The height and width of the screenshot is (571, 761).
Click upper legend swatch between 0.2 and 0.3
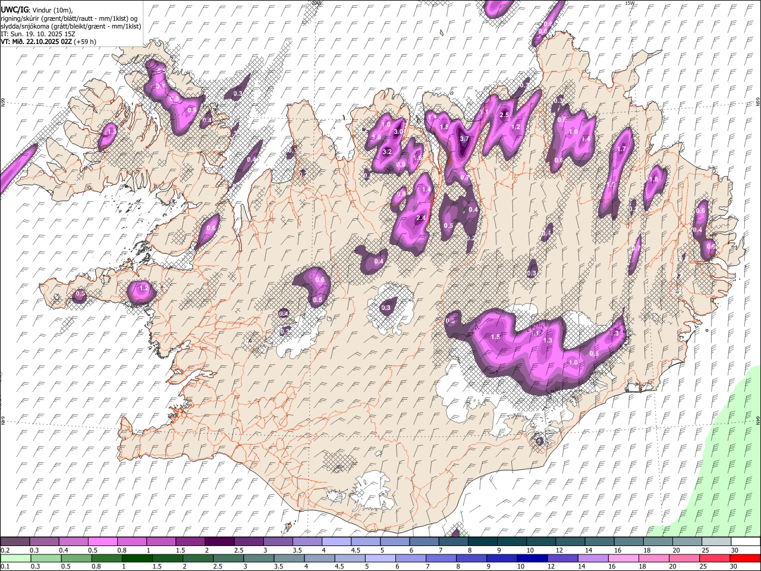tap(15, 541)
